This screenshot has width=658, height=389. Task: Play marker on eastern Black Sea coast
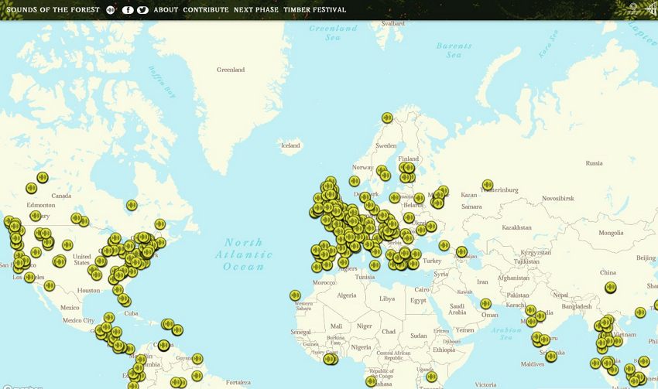pos(444,246)
